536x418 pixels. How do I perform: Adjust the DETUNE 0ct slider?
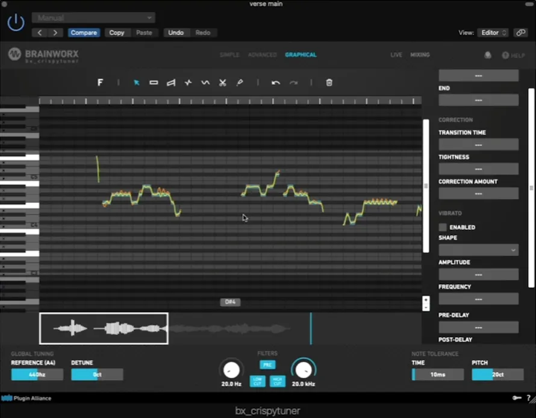(97, 374)
